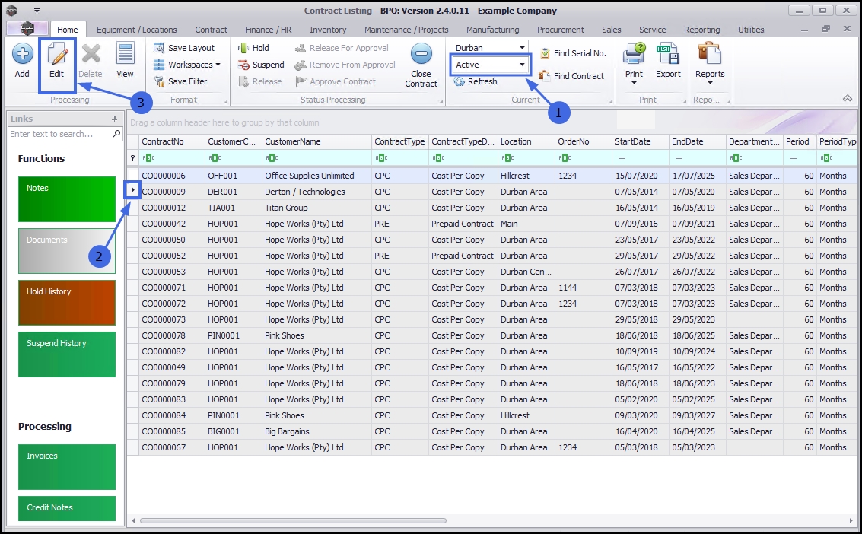Screen dimensions: 862x534
Task: Click the Export to XLSX icon
Action: pyautogui.click(x=668, y=54)
